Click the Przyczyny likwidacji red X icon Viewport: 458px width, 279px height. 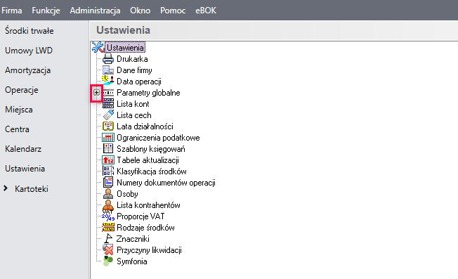click(108, 249)
